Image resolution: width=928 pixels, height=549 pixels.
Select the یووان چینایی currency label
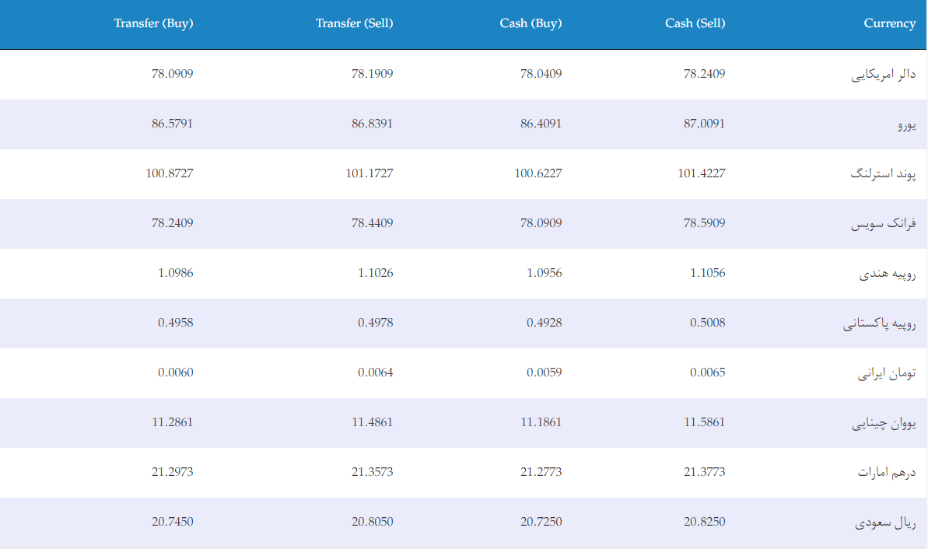(x=884, y=422)
